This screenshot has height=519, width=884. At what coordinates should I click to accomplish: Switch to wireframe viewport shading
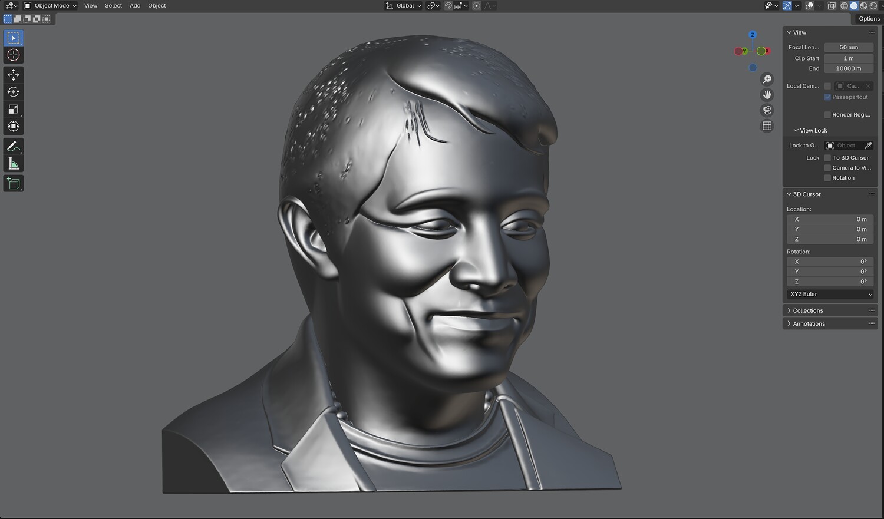pyautogui.click(x=844, y=6)
